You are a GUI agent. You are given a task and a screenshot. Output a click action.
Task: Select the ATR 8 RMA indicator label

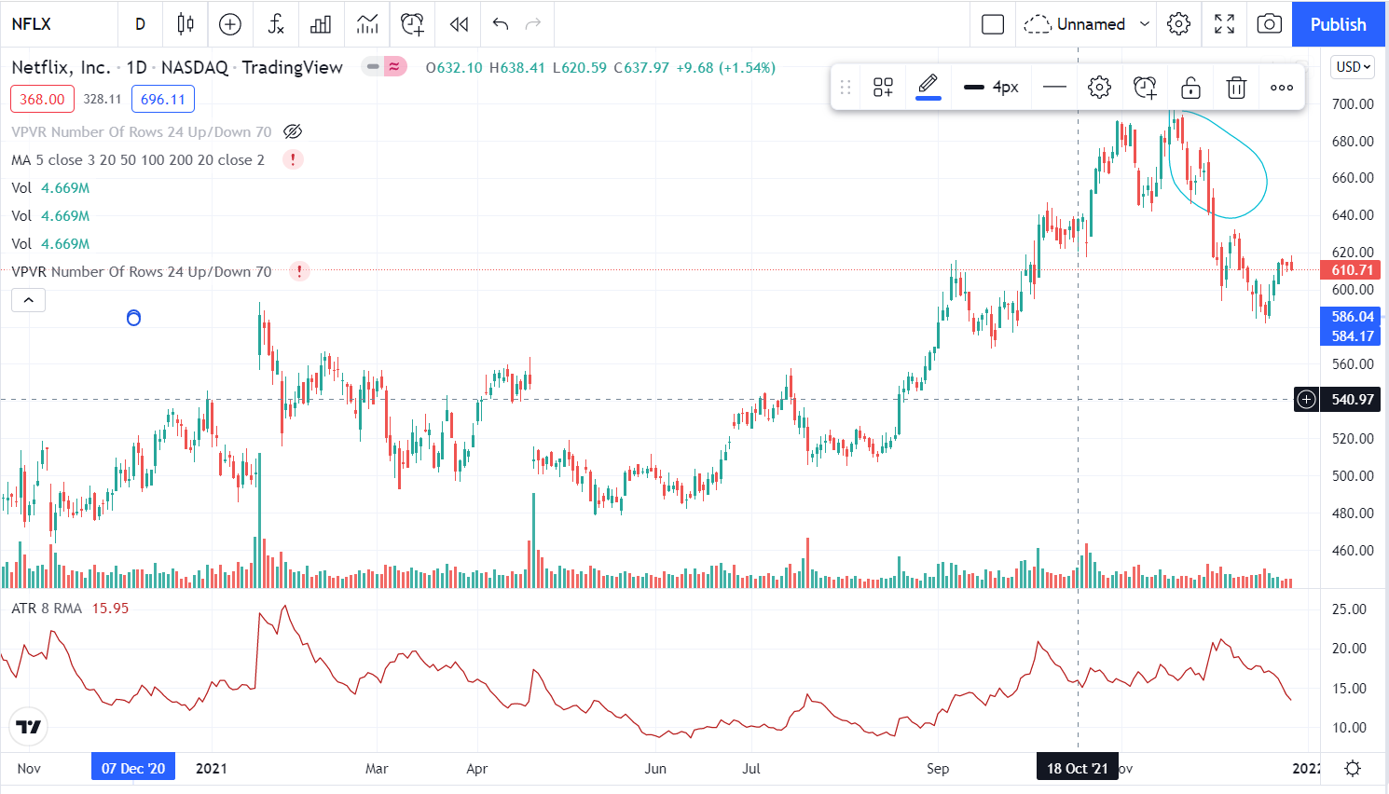(47, 608)
